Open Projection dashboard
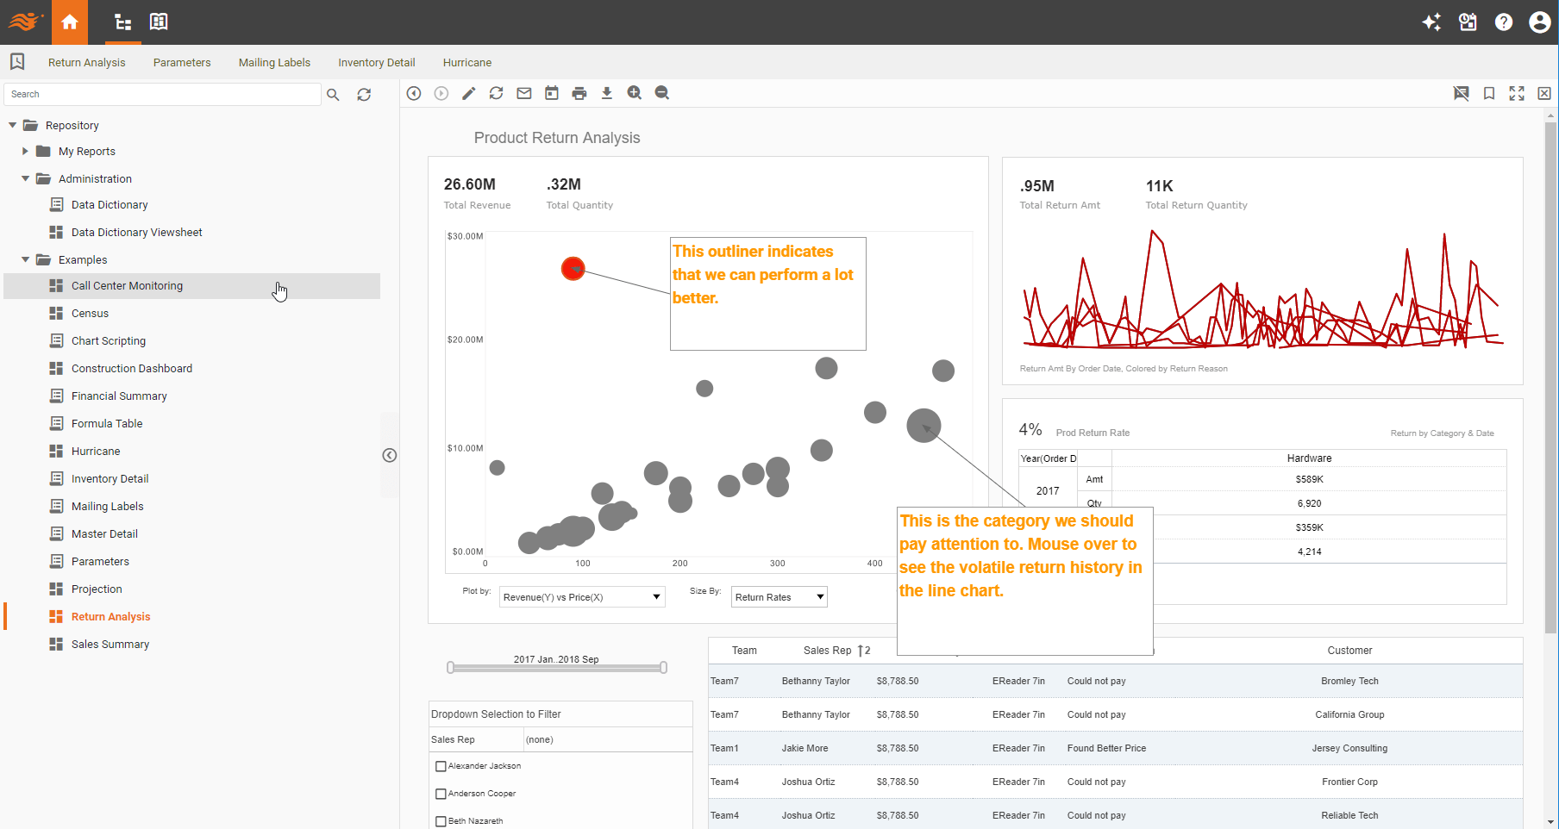The image size is (1559, 829). (97, 589)
